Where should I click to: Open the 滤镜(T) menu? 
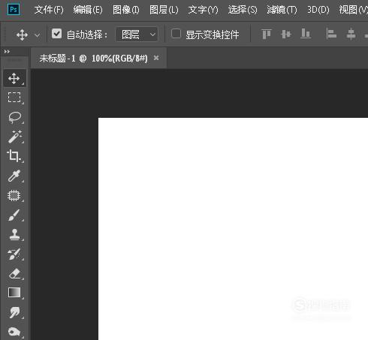[x=282, y=10]
